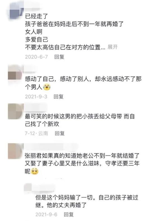
Task: Reply to the 2021-9-3 comment
Action: click(x=58, y=97)
